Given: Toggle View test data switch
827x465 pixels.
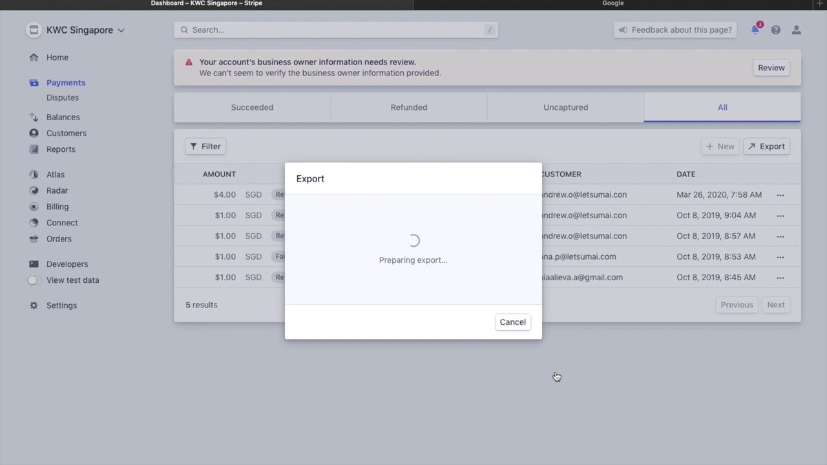Looking at the screenshot, I should 34,280.
